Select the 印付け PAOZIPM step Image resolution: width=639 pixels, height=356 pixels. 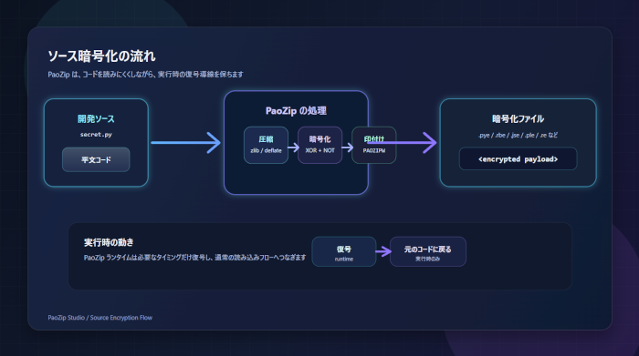[373, 145]
